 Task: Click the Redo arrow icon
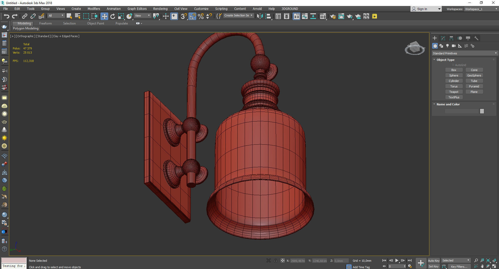[15, 16]
